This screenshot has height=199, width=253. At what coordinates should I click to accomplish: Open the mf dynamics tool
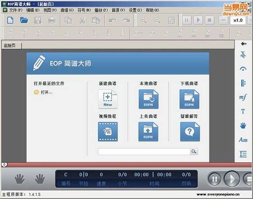click(243, 97)
